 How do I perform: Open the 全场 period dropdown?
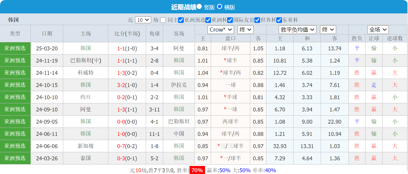[x=378, y=29]
